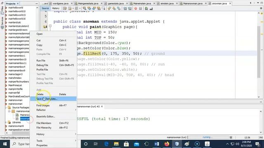Click the running progress bar in status bar

pyautogui.click(x=208, y=137)
